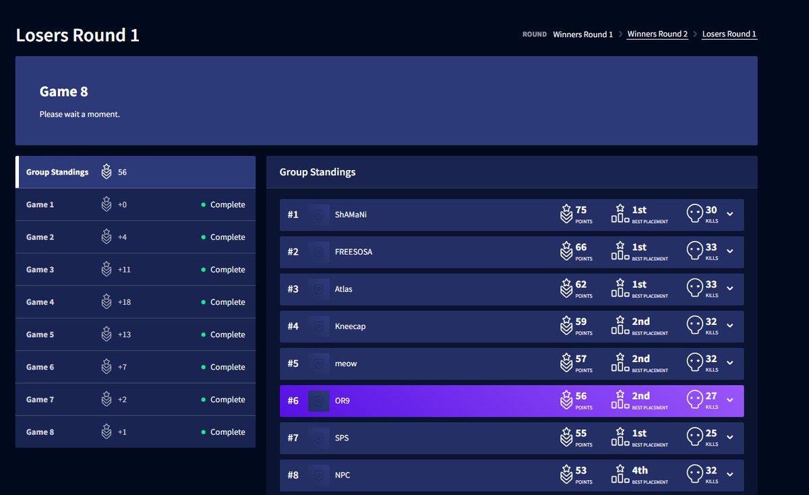Click the best placement podium icon for meow

point(620,363)
